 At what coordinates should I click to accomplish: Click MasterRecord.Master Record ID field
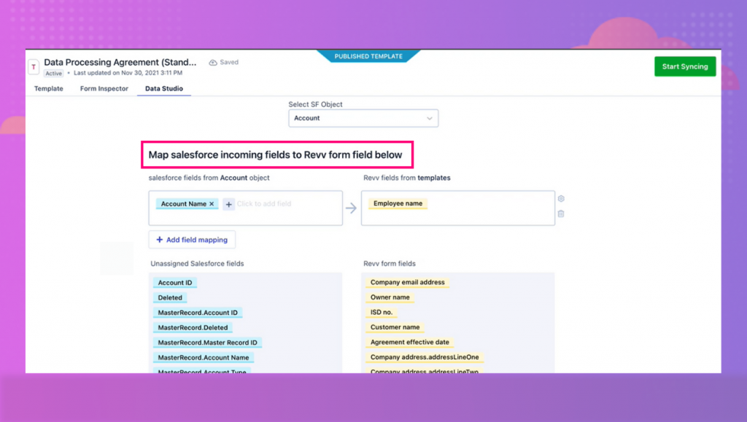coord(207,343)
